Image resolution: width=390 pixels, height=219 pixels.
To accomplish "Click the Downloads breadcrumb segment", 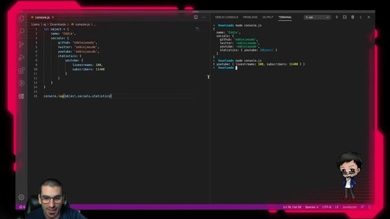I will 58,24.
